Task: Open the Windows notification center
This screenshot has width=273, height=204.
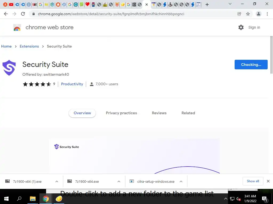Action: [x=264, y=199]
